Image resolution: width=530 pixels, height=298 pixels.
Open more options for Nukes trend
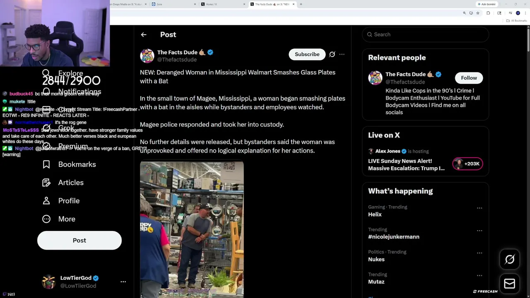point(479,252)
